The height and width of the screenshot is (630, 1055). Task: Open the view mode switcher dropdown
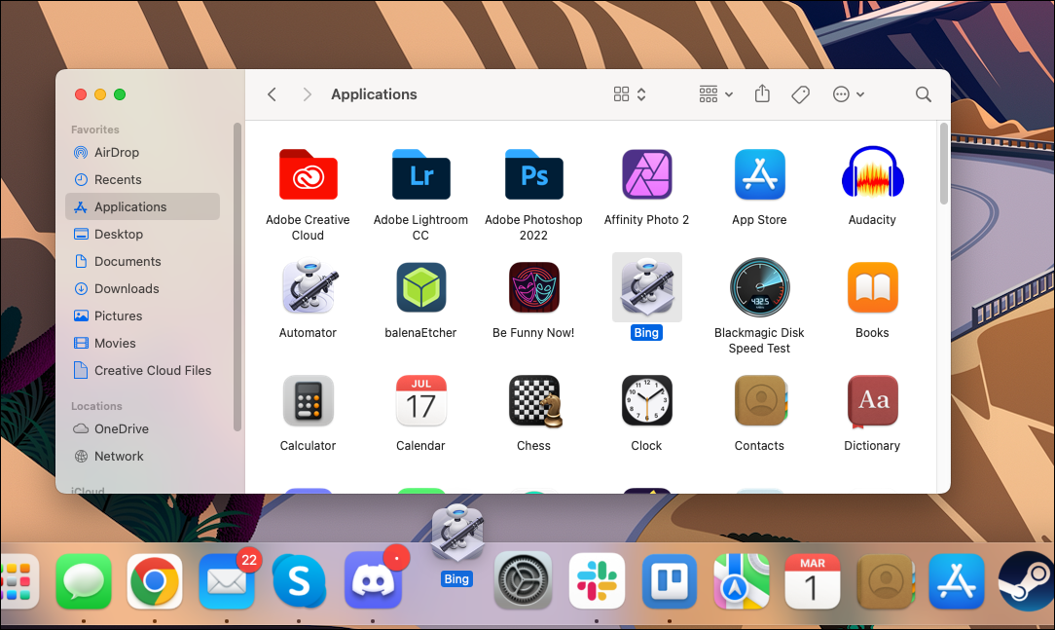pos(630,94)
